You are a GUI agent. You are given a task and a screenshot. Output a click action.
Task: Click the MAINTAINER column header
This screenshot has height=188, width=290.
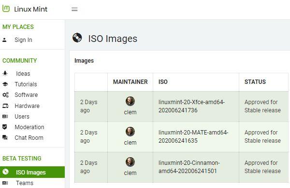130,82
